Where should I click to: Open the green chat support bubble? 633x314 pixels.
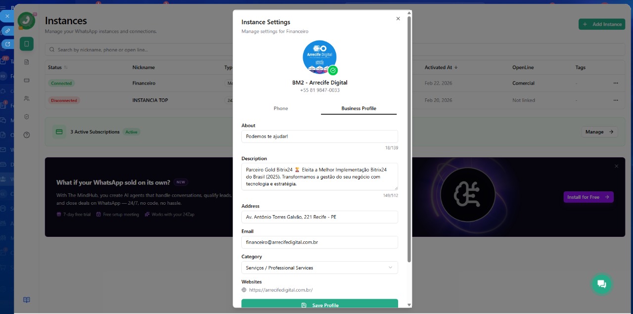pyautogui.click(x=601, y=284)
